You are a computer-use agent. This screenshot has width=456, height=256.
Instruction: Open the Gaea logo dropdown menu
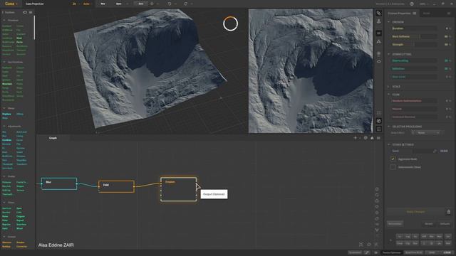11,4
